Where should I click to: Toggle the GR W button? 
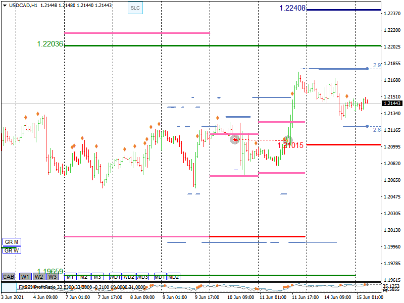point(12,250)
